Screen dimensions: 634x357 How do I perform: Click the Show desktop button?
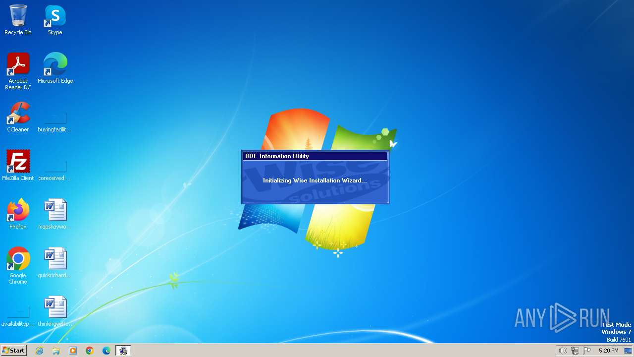click(629, 351)
